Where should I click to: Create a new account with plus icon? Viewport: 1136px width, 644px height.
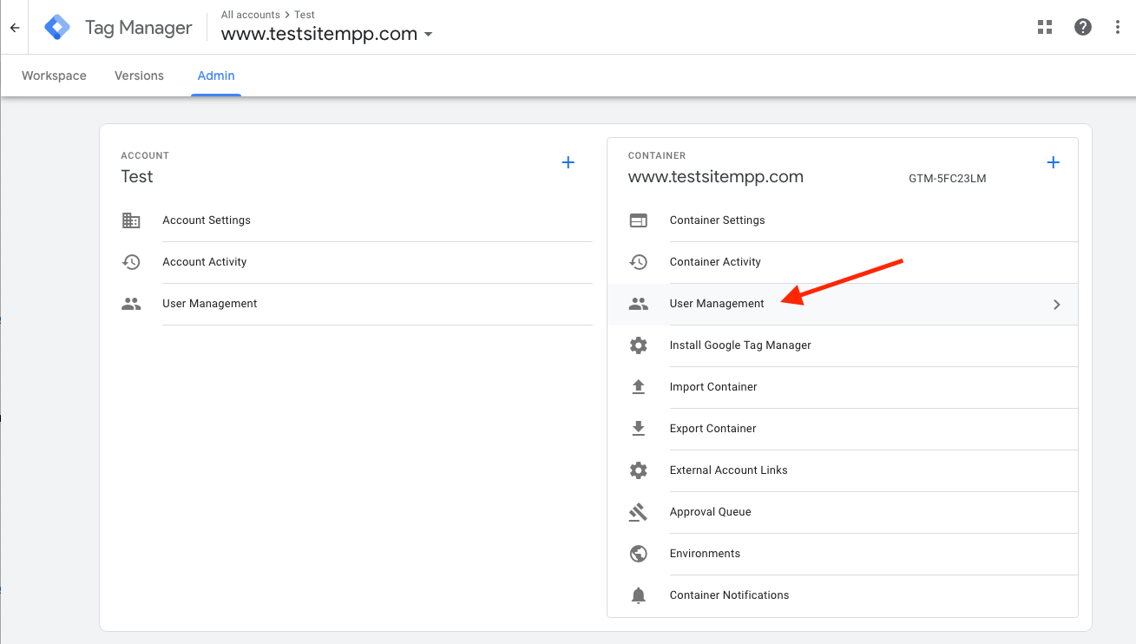tap(568, 162)
